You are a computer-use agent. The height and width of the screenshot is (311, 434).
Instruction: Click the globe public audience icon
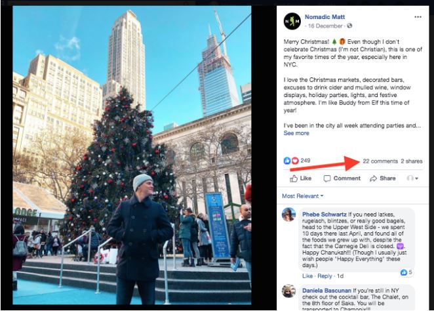pyautogui.click(x=349, y=26)
